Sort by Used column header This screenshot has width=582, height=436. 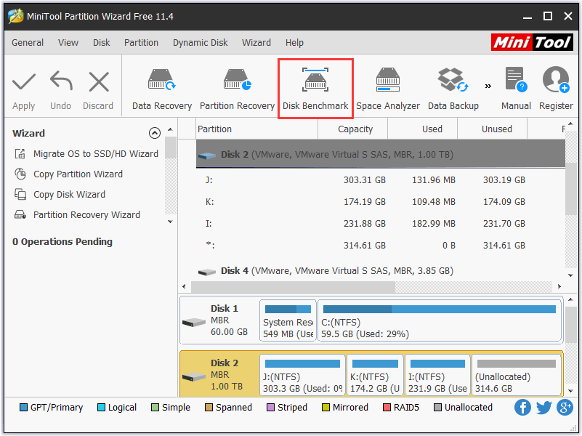tap(423, 129)
